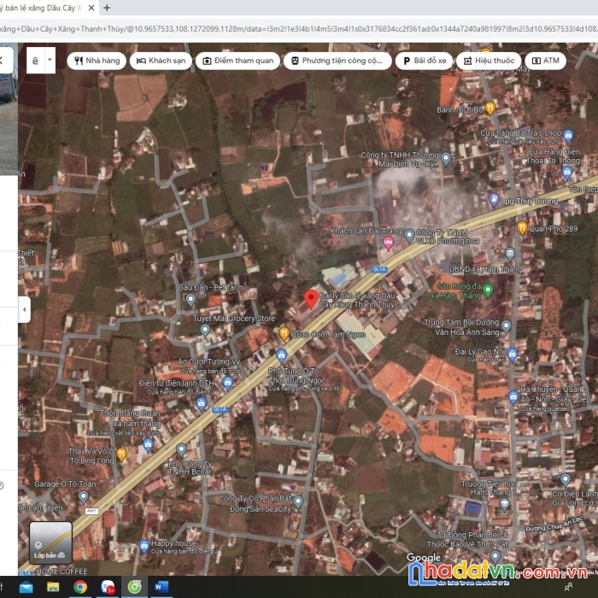
Task: Select the Quán Cơm Tam Ngọc restaurant marker
Action: click(284, 333)
